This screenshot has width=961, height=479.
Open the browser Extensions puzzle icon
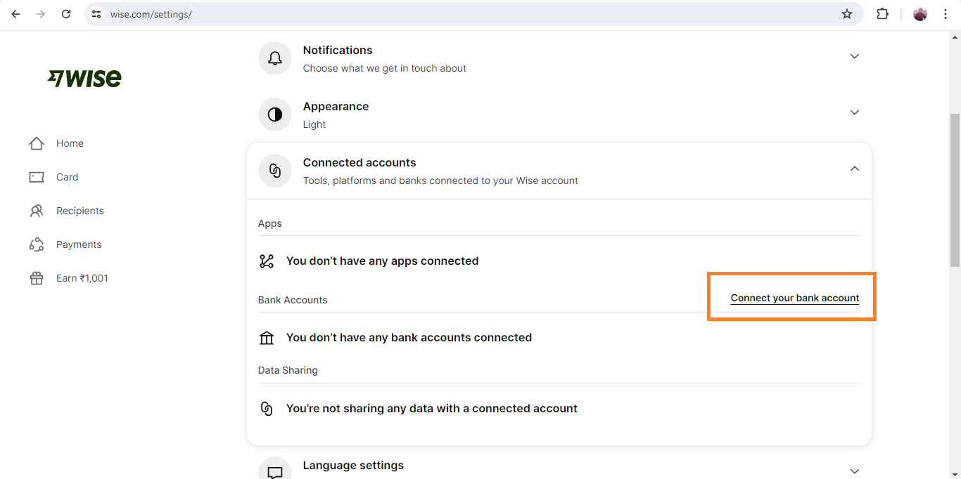882,14
